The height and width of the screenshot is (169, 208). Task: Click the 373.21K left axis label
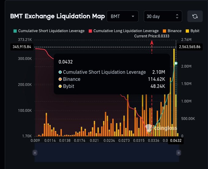(25, 40)
